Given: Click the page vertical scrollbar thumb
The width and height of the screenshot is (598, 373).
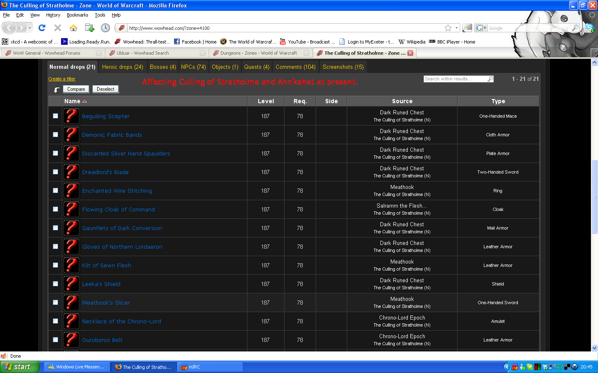Looking at the screenshot, I should click(594, 197).
